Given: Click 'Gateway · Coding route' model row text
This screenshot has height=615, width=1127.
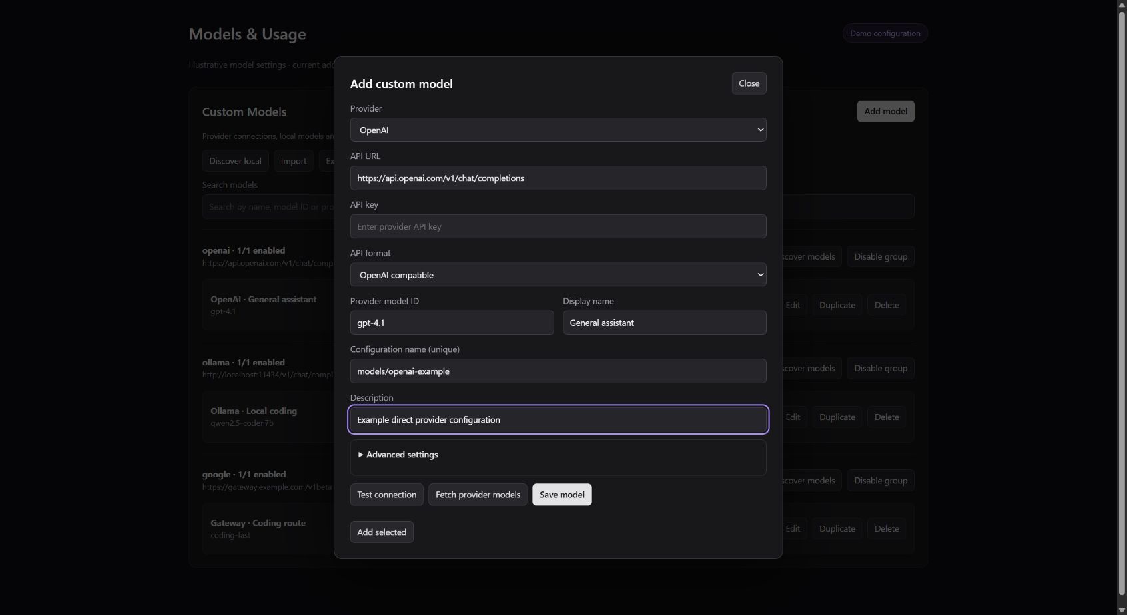Looking at the screenshot, I should [x=258, y=522].
